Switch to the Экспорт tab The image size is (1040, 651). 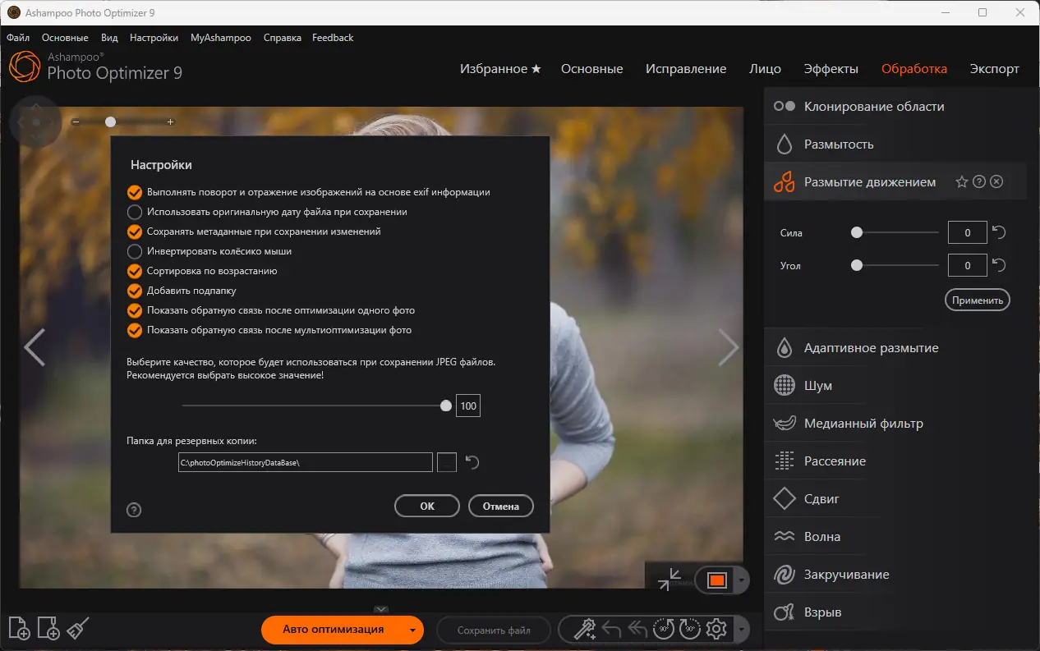[994, 69]
